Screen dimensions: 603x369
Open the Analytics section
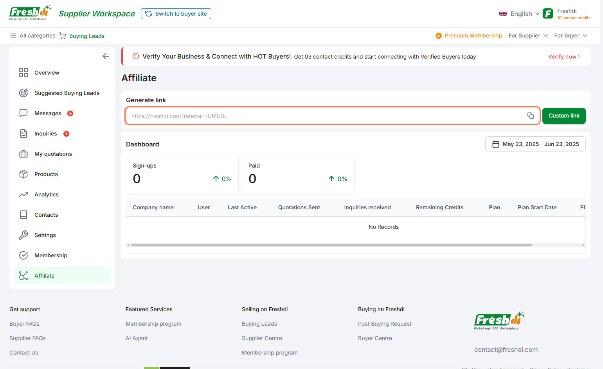pyautogui.click(x=46, y=194)
